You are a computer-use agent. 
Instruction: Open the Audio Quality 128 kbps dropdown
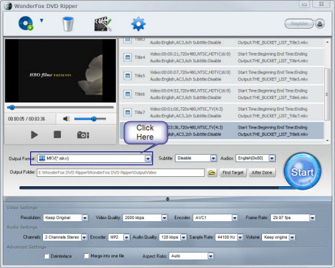[x=184, y=237]
